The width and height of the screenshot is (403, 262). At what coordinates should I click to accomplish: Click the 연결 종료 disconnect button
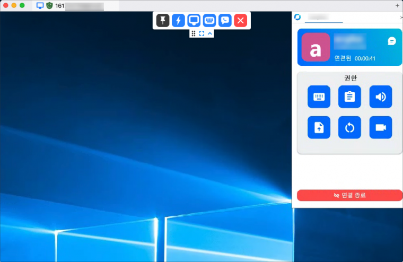349,195
